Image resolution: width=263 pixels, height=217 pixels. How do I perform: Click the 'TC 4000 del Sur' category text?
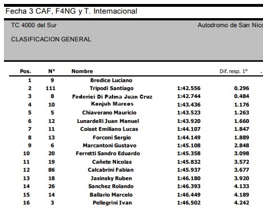34,25
